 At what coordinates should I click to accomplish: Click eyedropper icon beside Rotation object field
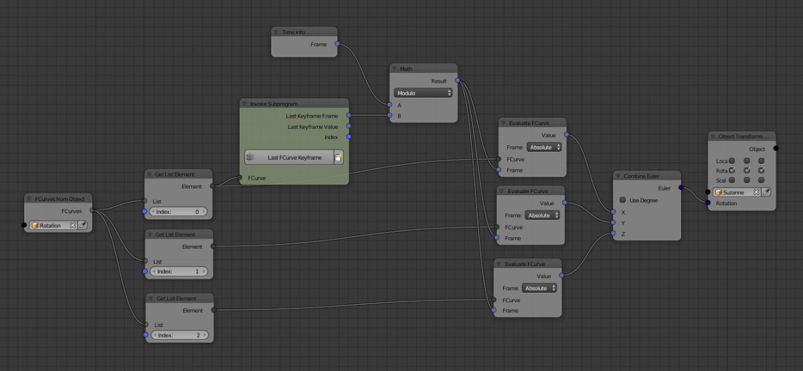[84, 225]
